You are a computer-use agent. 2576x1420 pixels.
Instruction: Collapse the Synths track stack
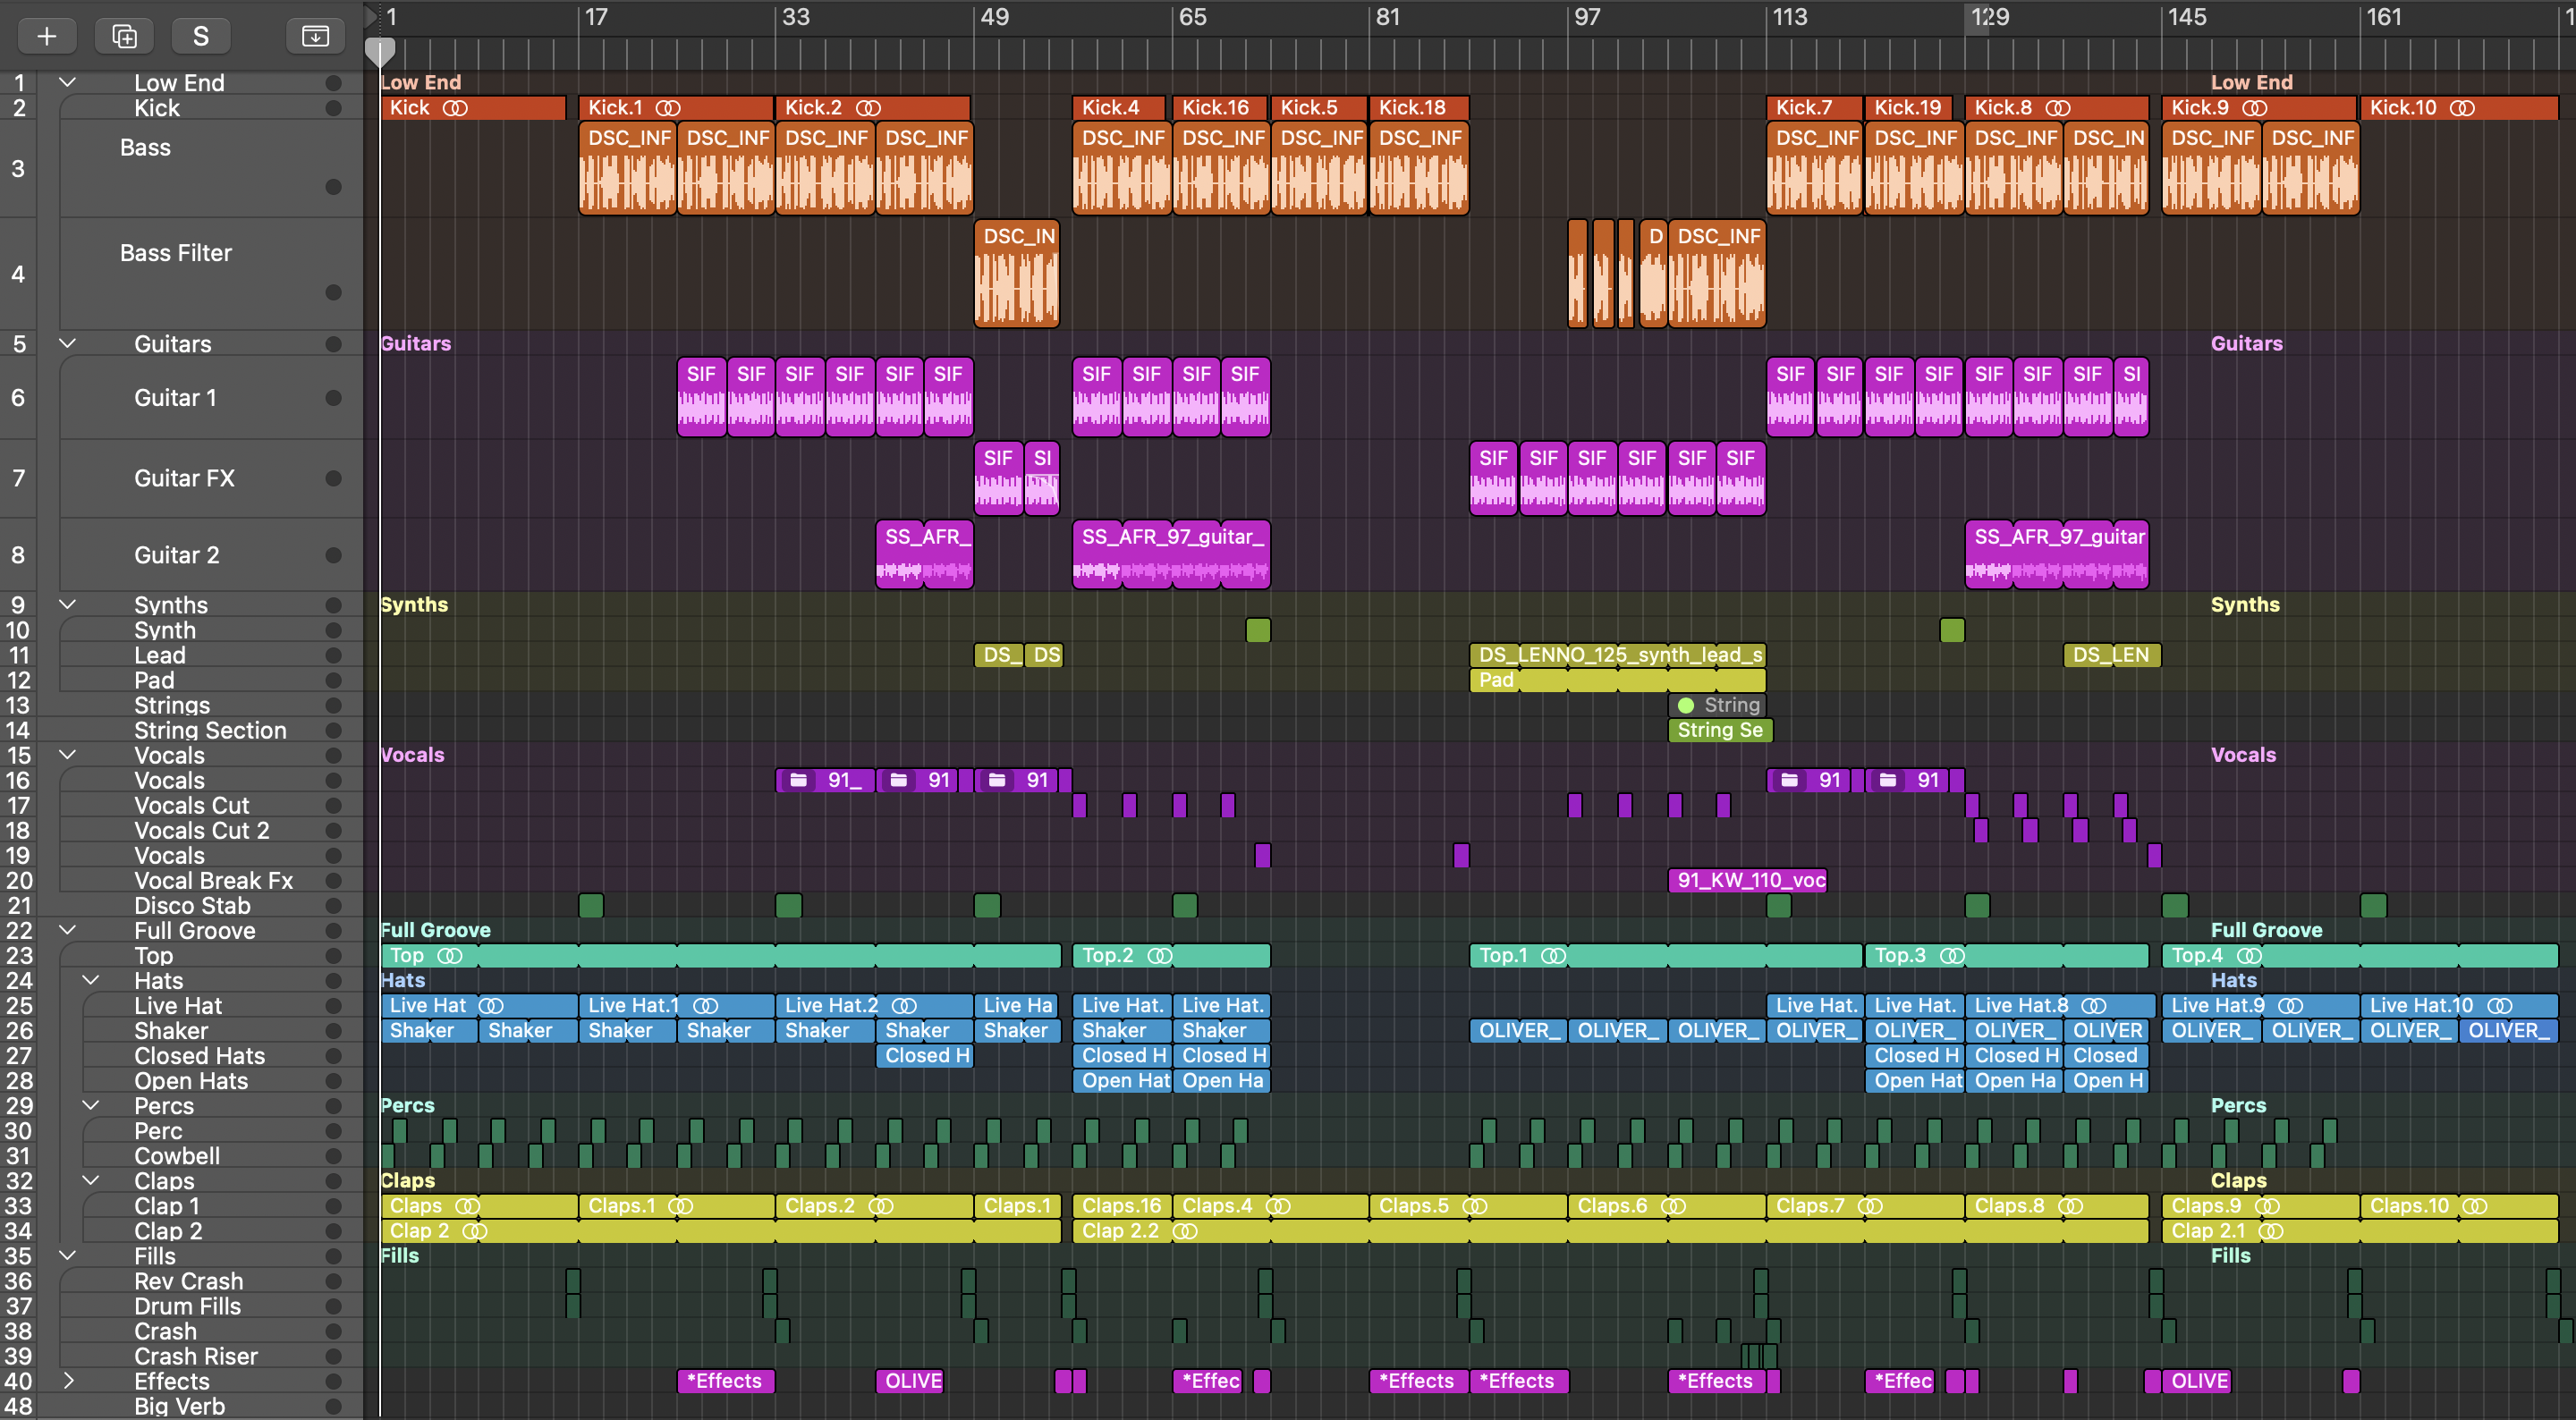pos(67,605)
